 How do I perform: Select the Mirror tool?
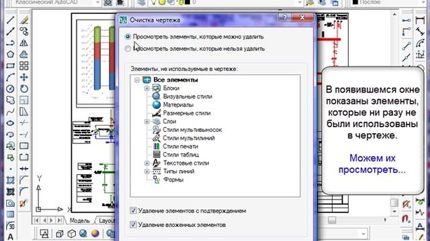(24, 43)
